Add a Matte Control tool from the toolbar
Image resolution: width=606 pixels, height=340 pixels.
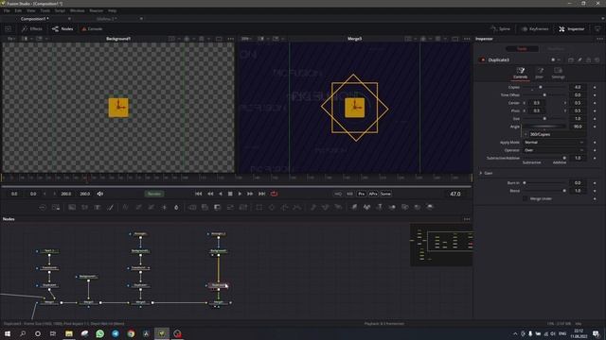(x=217, y=208)
